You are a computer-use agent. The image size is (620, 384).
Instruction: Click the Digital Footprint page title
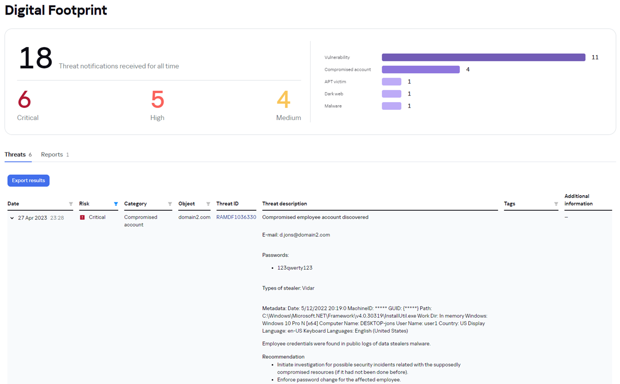tap(56, 10)
